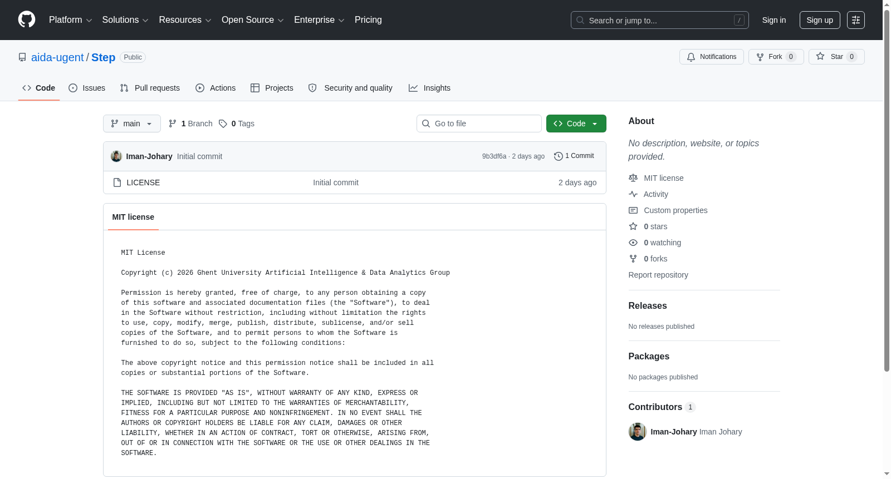The image size is (891, 479).
Task: Click the commit history clock icon
Action: pos(558,156)
